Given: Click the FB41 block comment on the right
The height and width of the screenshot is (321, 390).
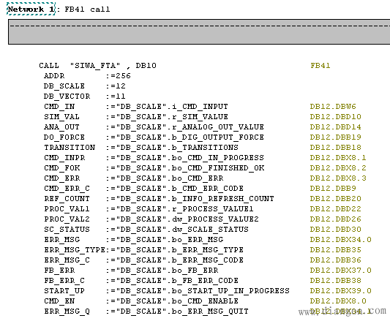Looking at the screenshot, I should (x=320, y=66).
